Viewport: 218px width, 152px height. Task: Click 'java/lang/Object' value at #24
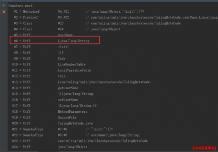(73, 147)
